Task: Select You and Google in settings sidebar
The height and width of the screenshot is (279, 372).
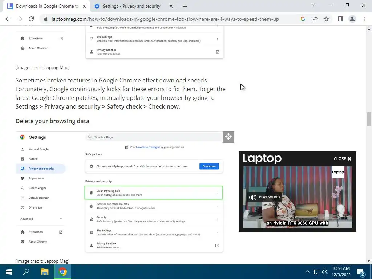Action: (x=39, y=149)
